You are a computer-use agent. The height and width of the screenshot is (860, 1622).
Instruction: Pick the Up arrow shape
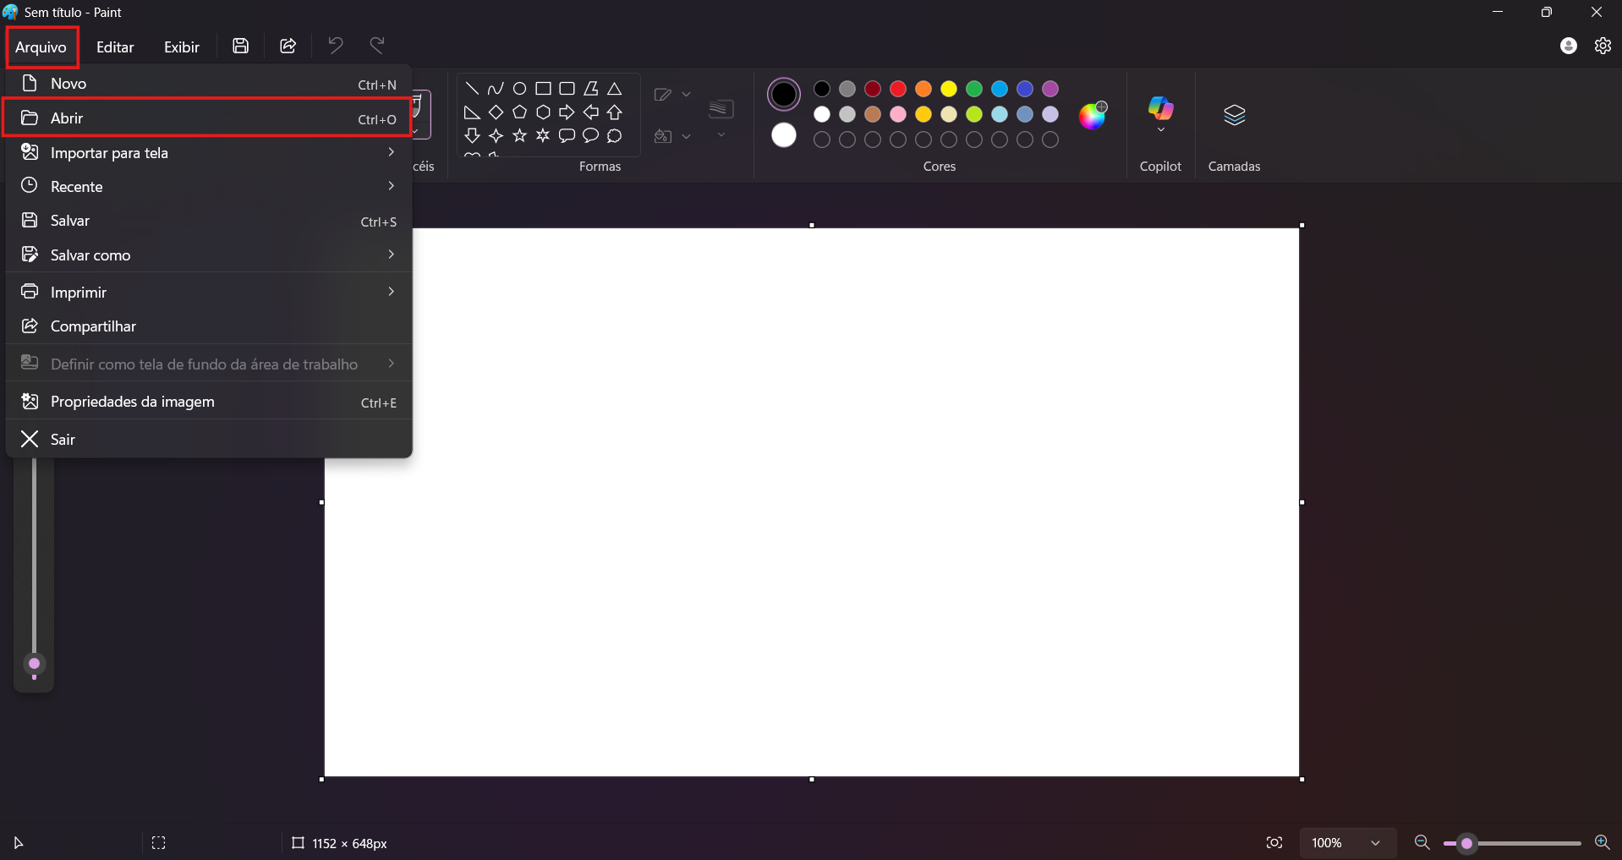[614, 112]
